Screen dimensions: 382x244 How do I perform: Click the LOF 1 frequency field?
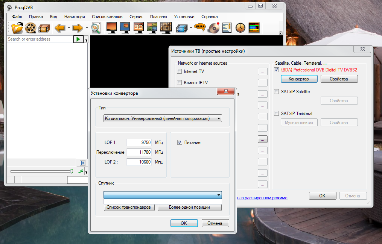[139, 142]
